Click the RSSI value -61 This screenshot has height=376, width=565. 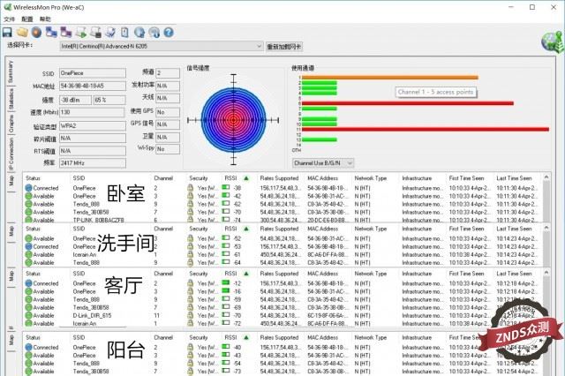click(237, 254)
